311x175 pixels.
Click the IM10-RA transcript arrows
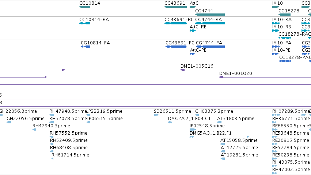pos(276,23)
